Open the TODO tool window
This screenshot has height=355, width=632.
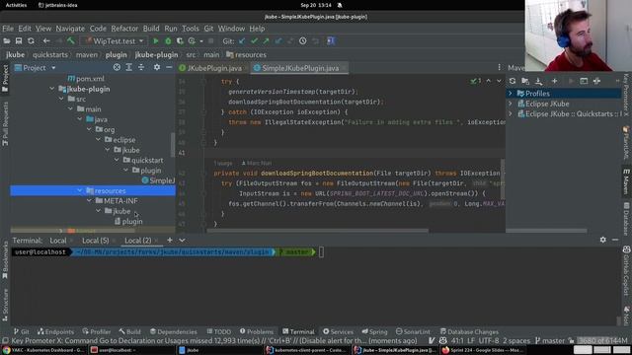(218, 331)
